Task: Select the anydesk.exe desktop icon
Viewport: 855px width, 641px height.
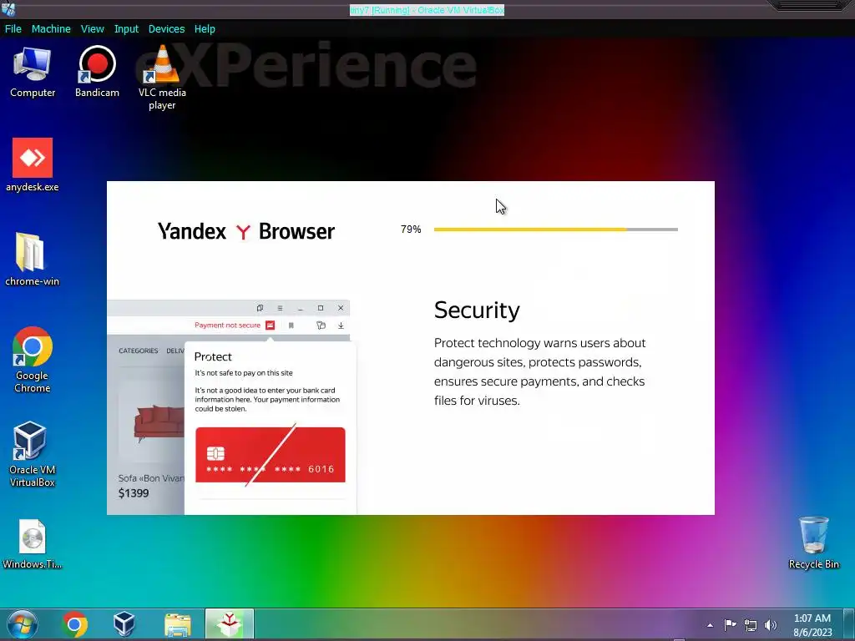Action: point(33,165)
